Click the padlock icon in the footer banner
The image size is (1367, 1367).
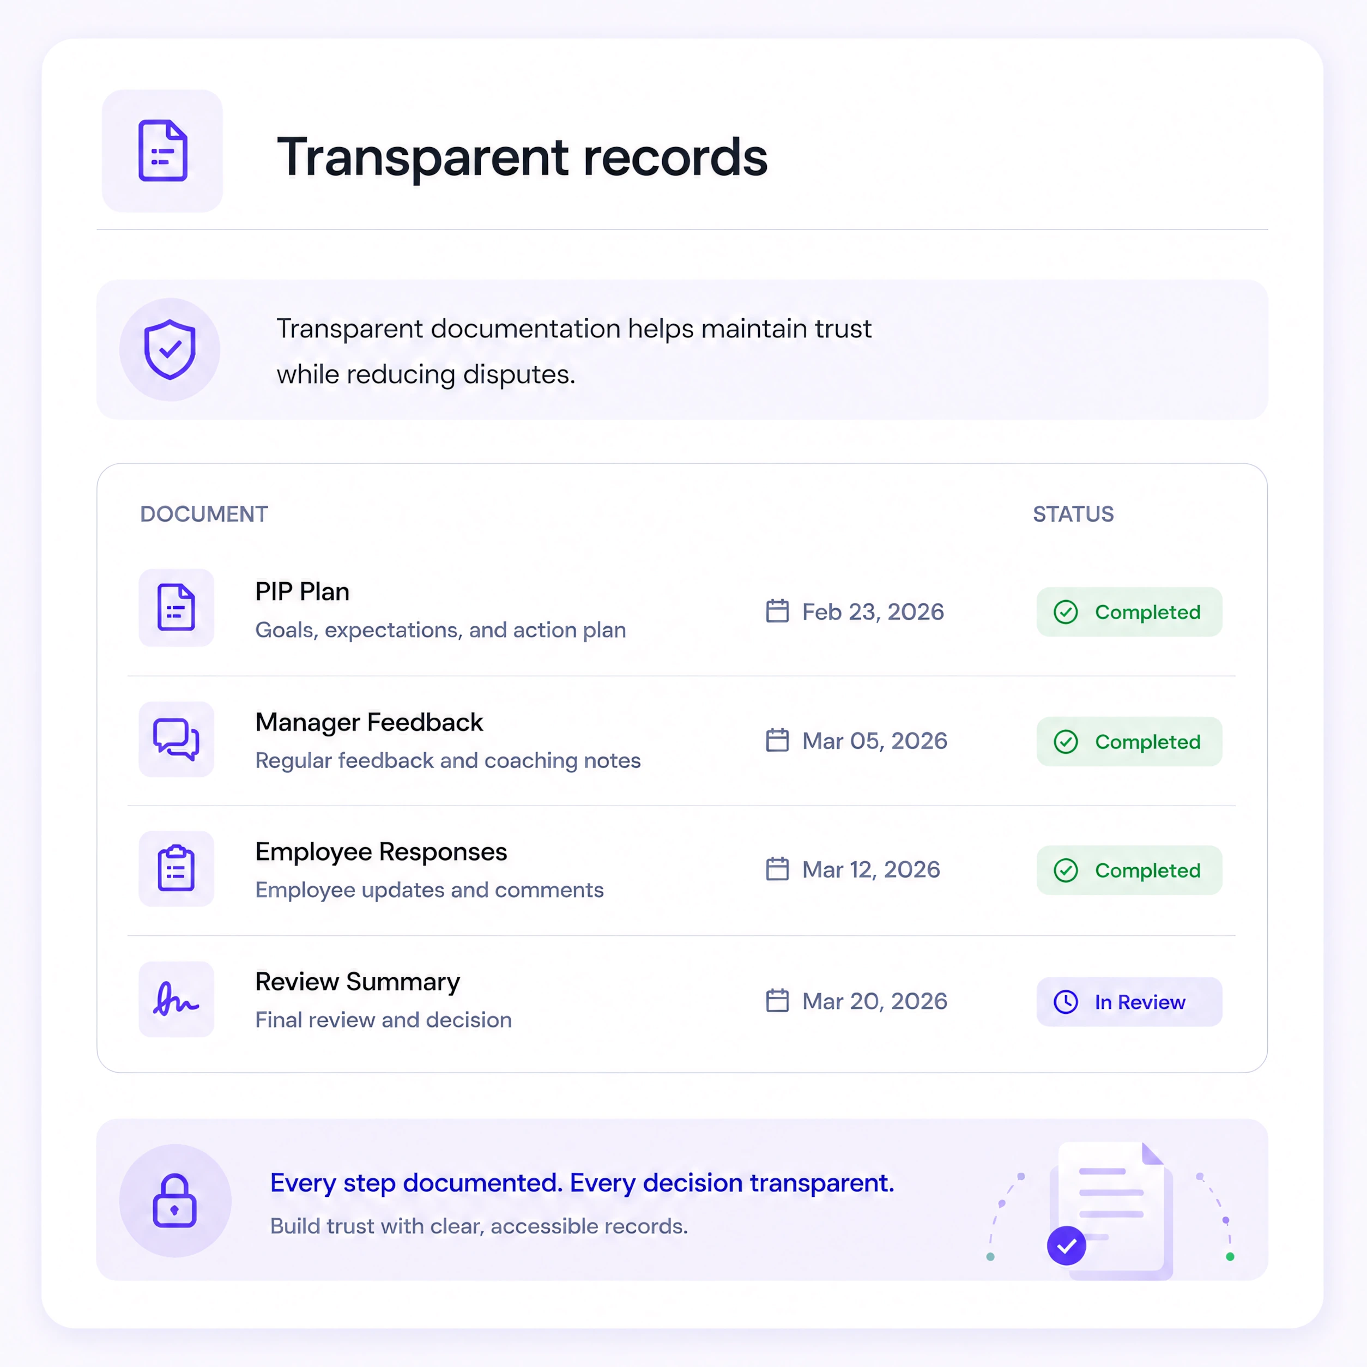point(175,1201)
